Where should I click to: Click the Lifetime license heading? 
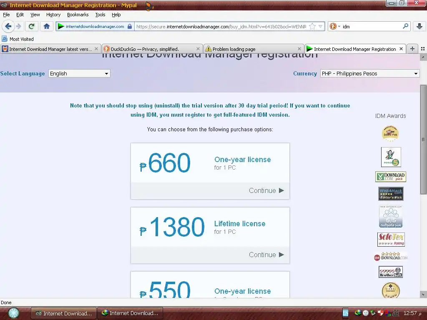click(x=240, y=224)
